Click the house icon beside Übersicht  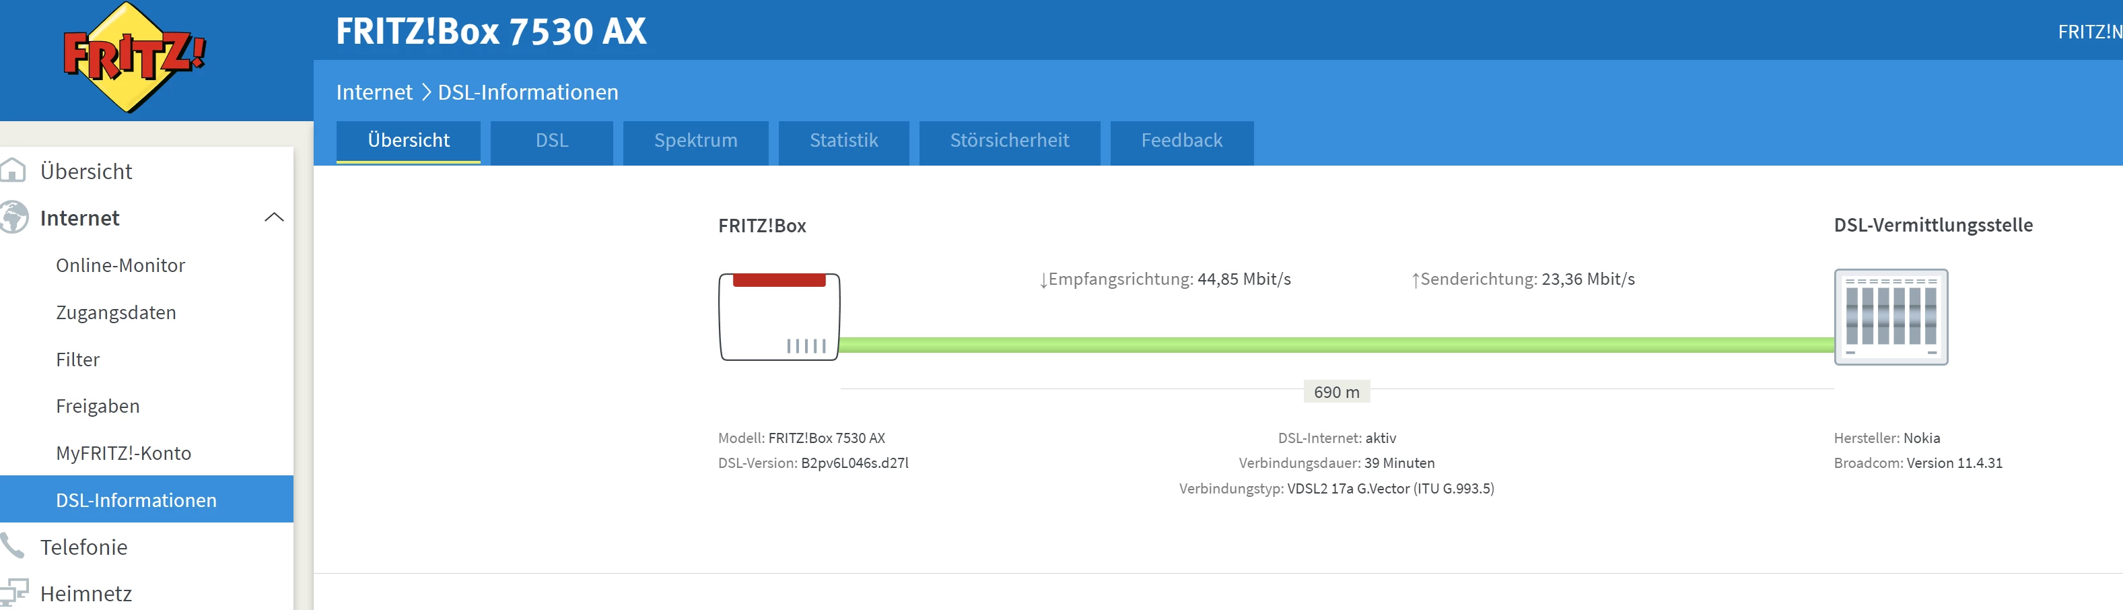click(x=12, y=170)
